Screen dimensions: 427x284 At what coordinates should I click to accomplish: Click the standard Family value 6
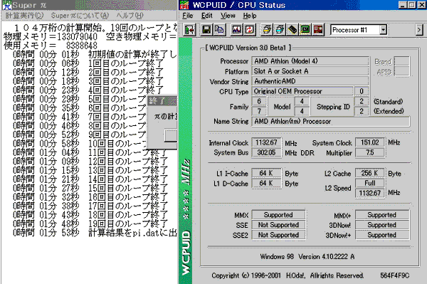[x=259, y=101]
